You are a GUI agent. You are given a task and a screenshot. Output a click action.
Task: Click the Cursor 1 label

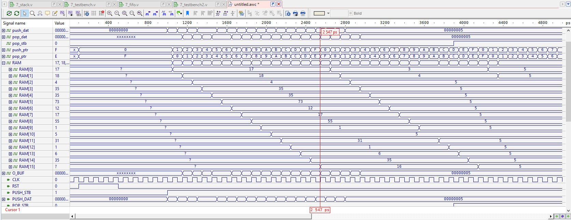click(x=13, y=210)
